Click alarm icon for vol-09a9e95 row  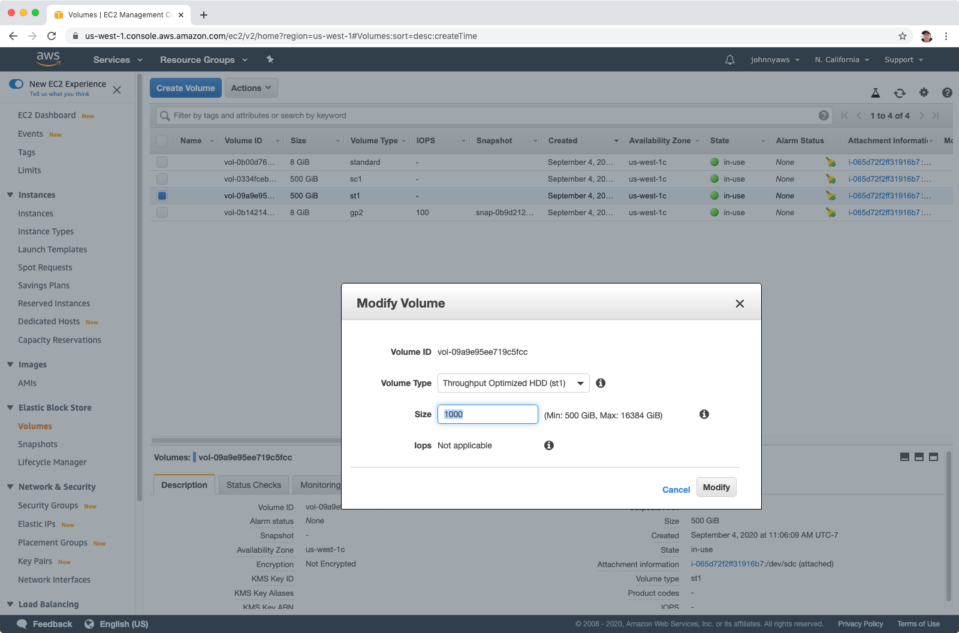(831, 195)
